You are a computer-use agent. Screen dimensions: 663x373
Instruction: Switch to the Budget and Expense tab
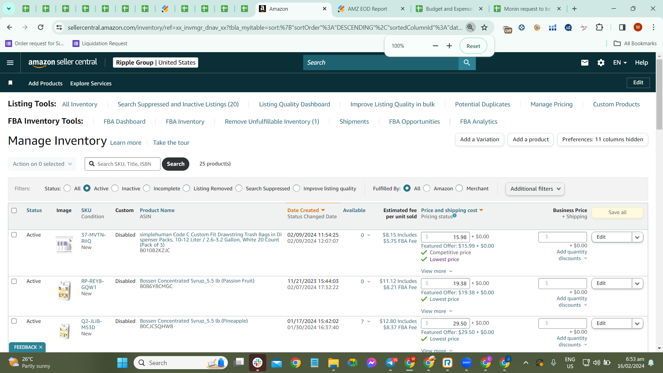450,9
